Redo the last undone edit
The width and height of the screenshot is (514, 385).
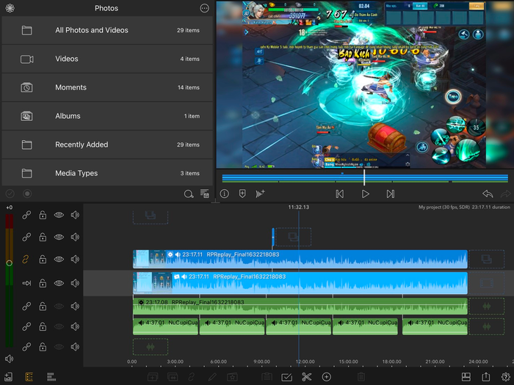pyautogui.click(x=505, y=194)
